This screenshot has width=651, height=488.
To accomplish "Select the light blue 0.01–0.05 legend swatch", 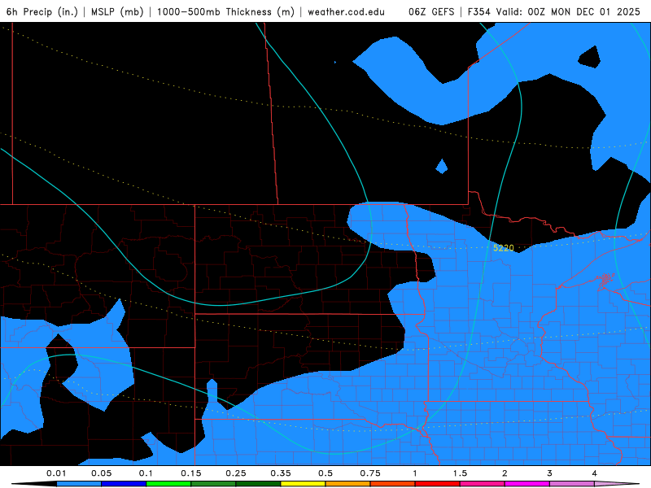I will pos(79,484).
